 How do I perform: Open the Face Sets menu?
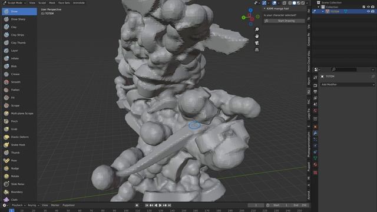tap(64, 3)
